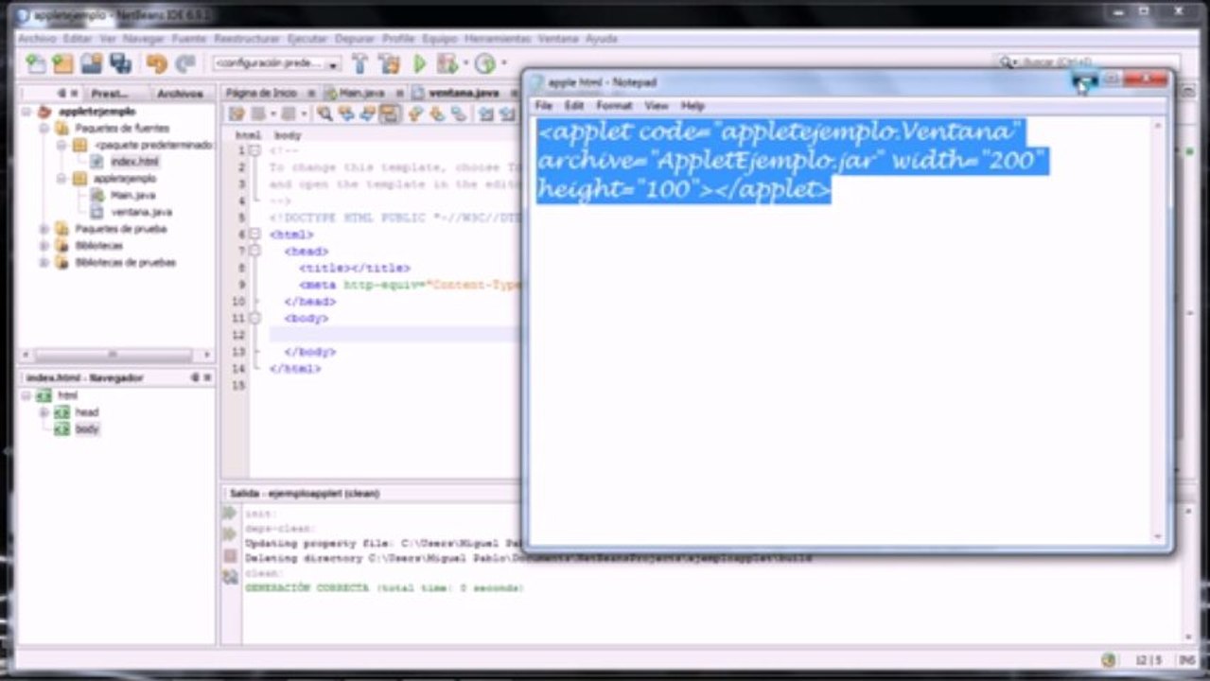1210x681 pixels.
Task: Open the Format menu in Notepad
Action: click(x=614, y=106)
